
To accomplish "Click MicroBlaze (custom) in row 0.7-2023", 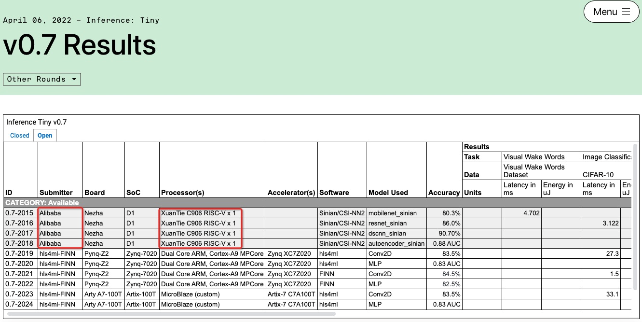I will (x=212, y=294).
